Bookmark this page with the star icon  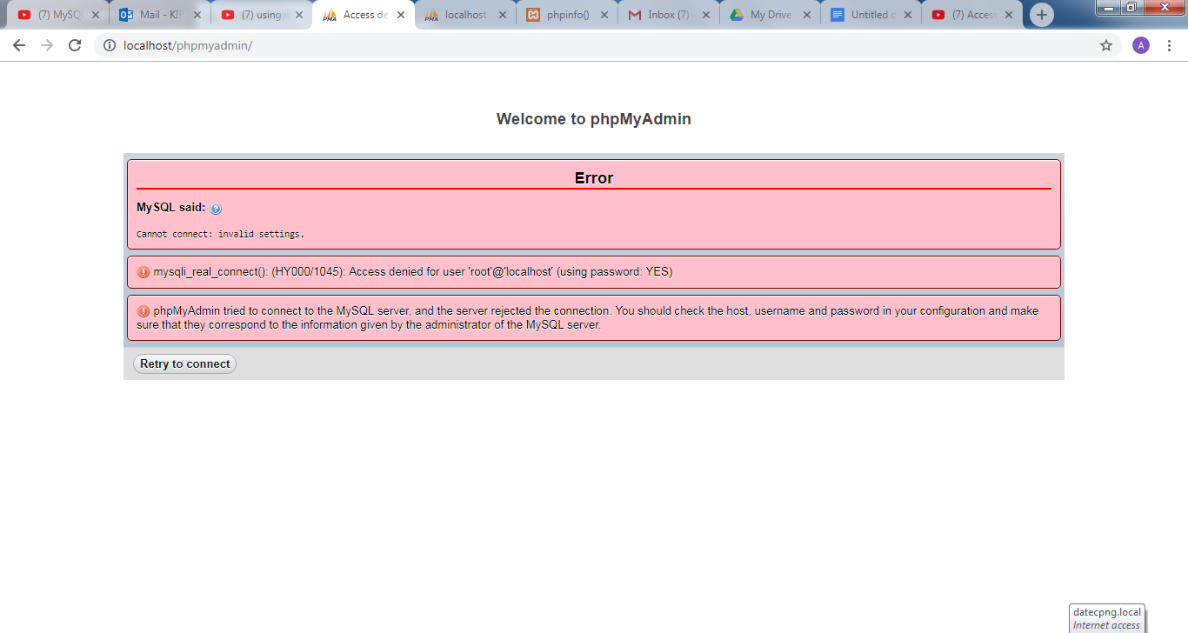[x=1106, y=45]
